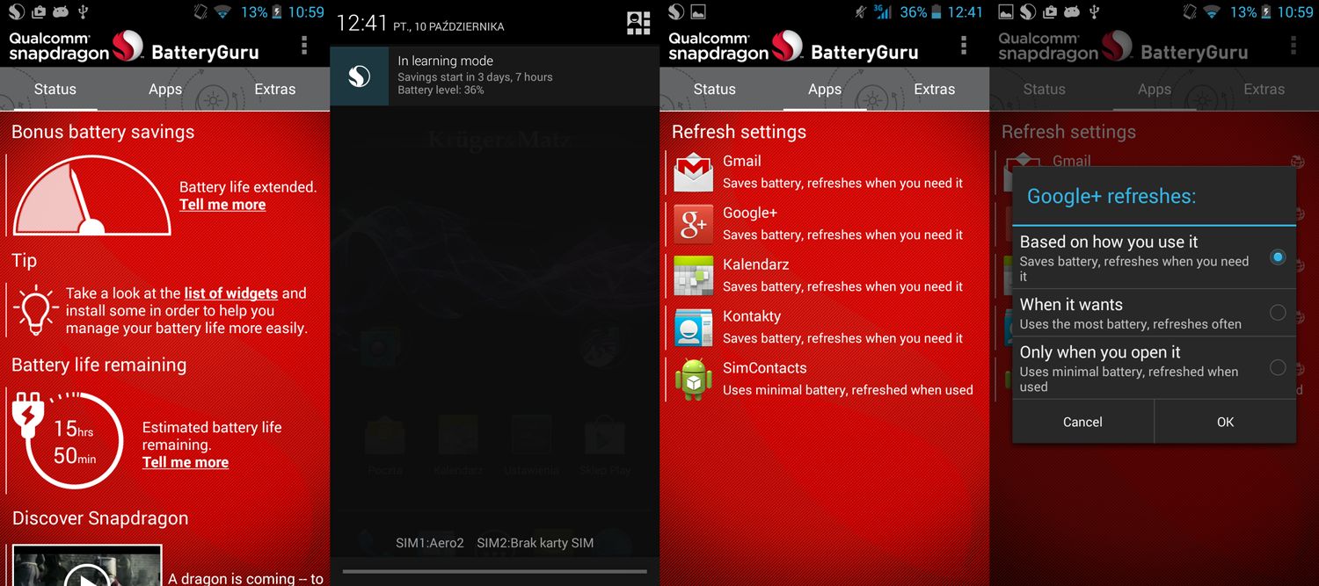The width and height of the screenshot is (1319, 586).
Task: Switch to Apps tab from Bonus savings screen
Action: click(x=165, y=89)
